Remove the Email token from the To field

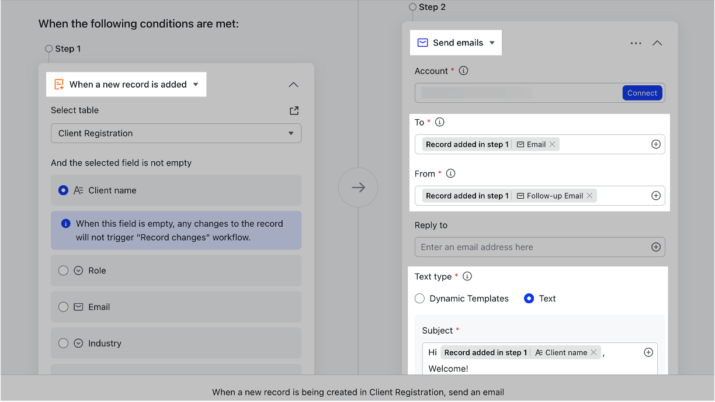coord(552,144)
